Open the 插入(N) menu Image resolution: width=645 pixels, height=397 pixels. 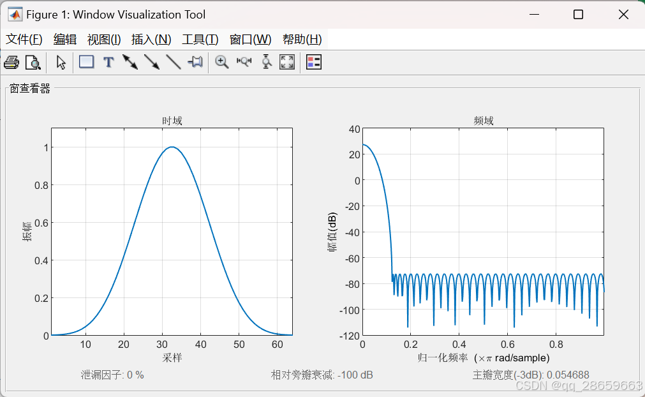pyautogui.click(x=151, y=40)
